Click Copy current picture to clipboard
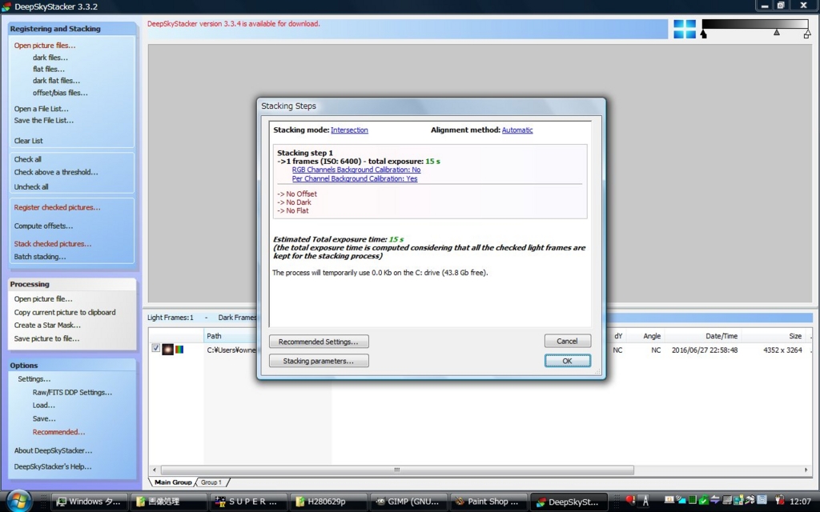The width and height of the screenshot is (820, 512). pyautogui.click(x=65, y=313)
